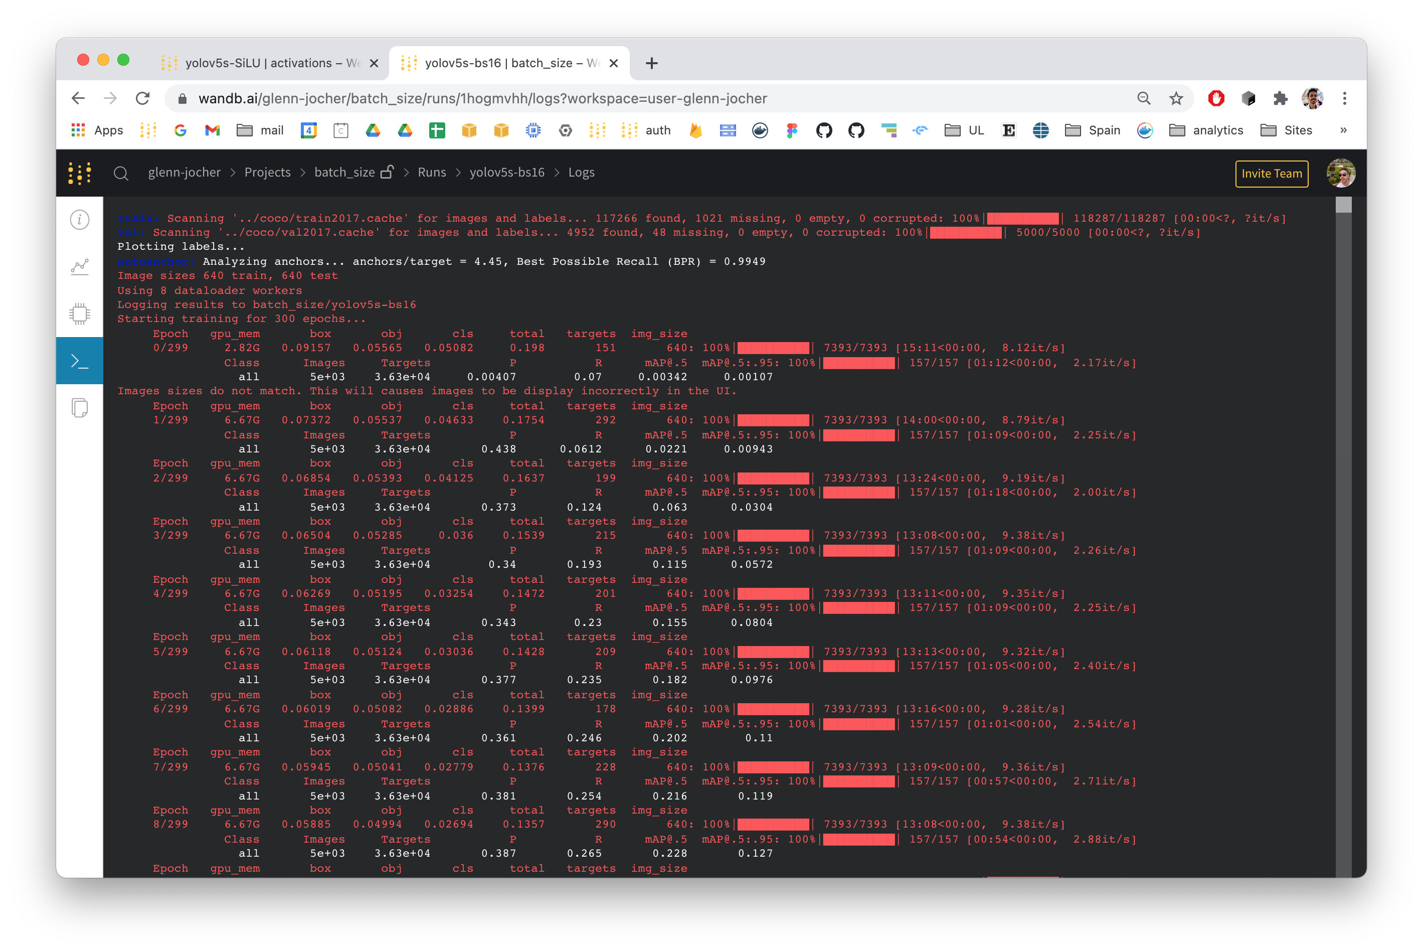
Task: Click the log panel scrollbar thumb
Action: [x=1343, y=205]
